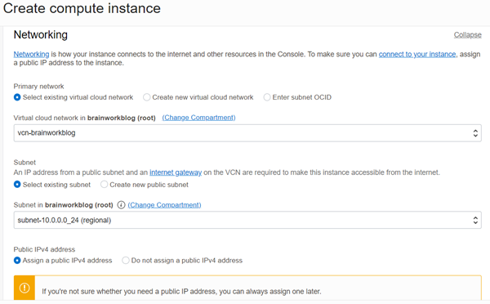Select existing subnet radio button
Screen dimensions: 490x304
click(x=17, y=185)
